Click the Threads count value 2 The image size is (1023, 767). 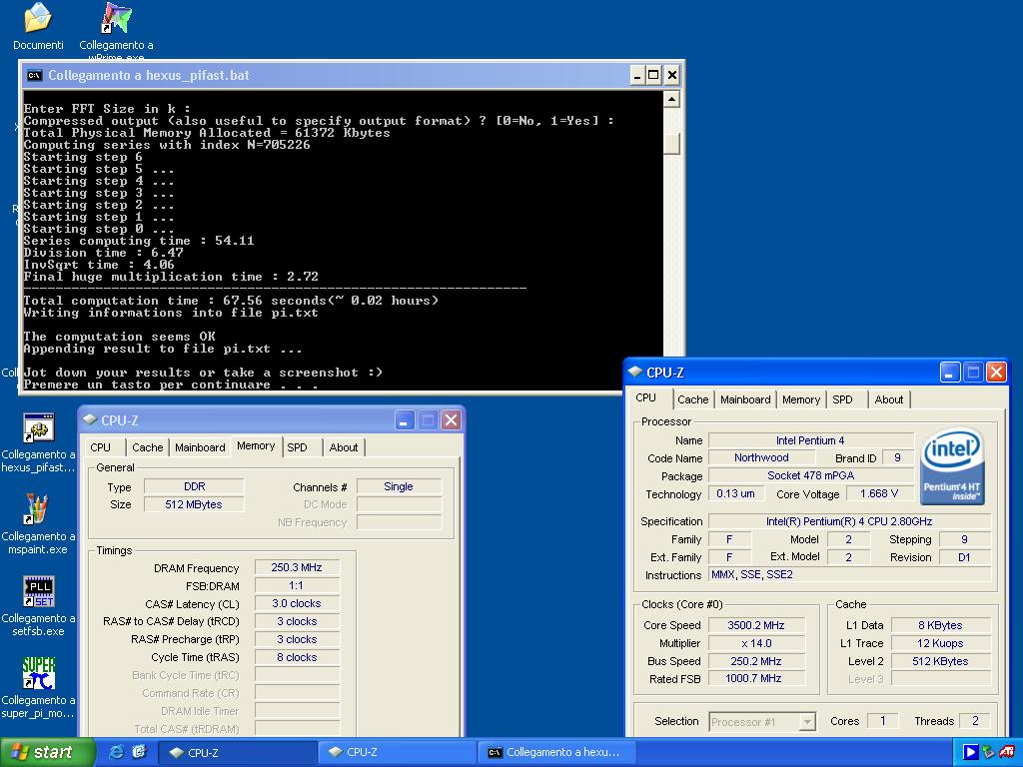(x=975, y=721)
